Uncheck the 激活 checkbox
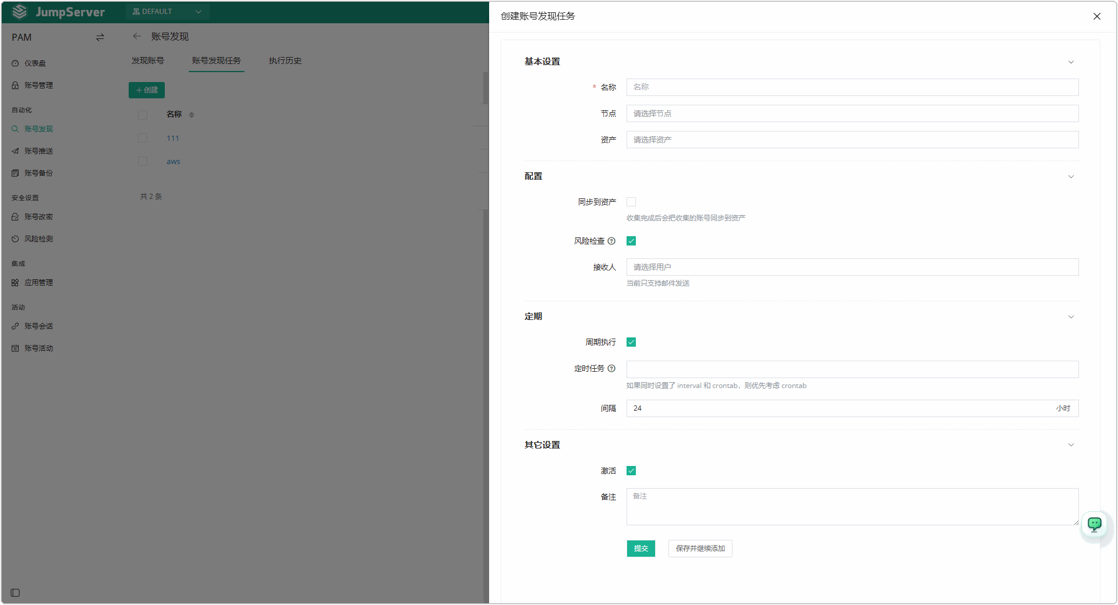 [631, 471]
